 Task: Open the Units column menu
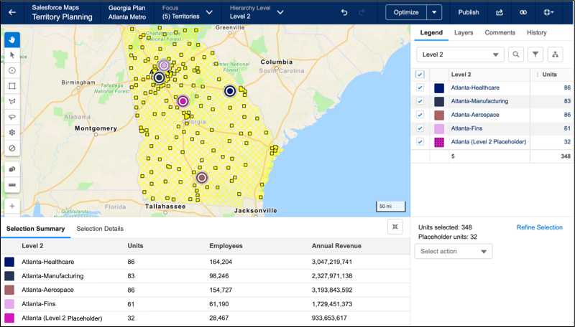pos(538,75)
